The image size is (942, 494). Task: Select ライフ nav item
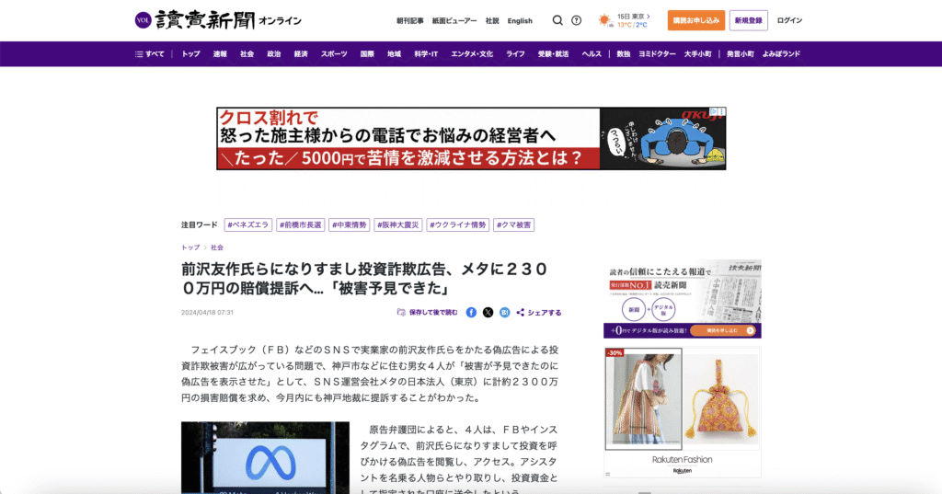point(515,54)
